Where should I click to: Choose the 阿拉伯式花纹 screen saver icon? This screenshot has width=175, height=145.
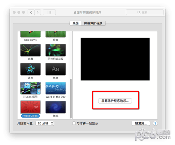(x=56, y=50)
